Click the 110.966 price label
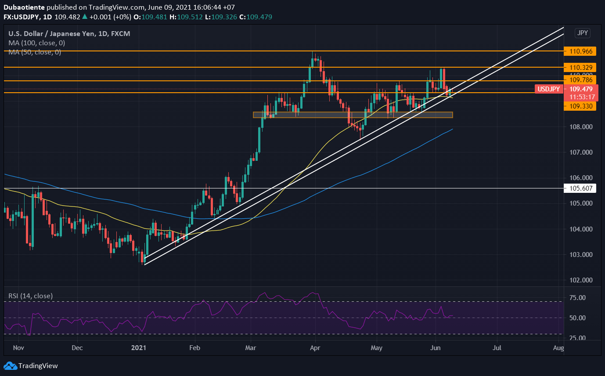The width and height of the screenshot is (605, 376). [x=581, y=51]
